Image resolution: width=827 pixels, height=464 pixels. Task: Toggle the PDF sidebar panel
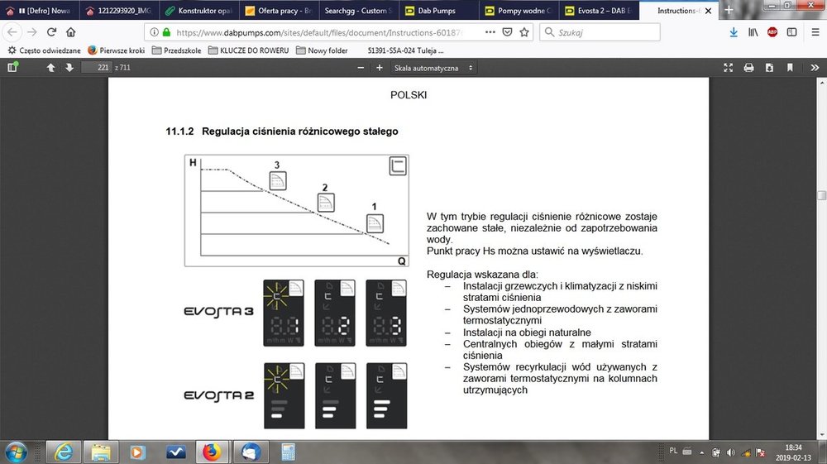(12, 68)
